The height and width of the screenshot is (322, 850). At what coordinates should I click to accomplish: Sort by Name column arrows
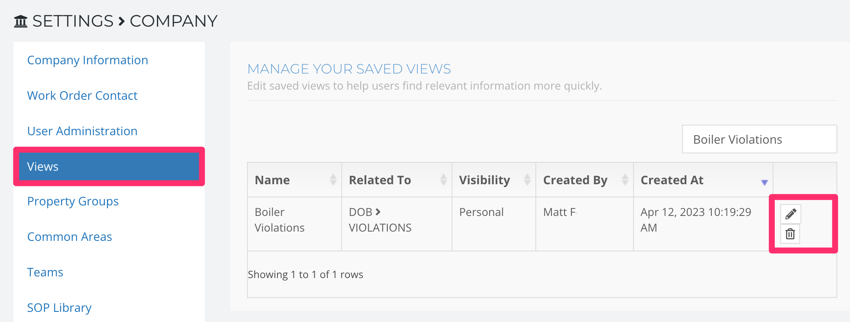click(x=333, y=180)
